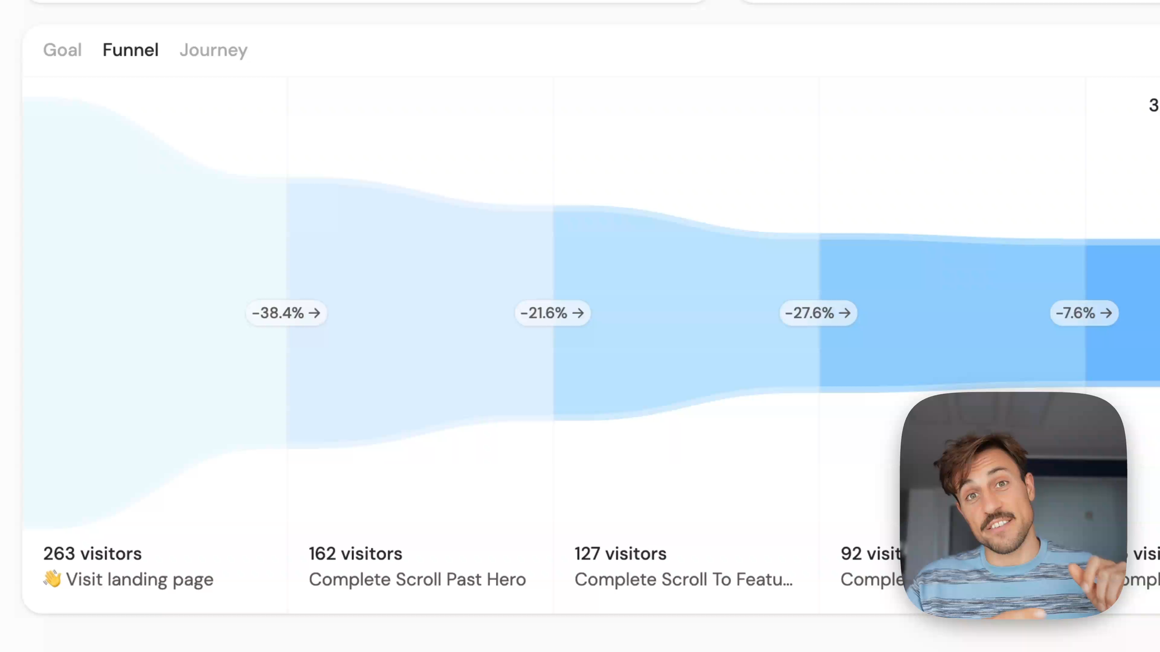Image resolution: width=1160 pixels, height=652 pixels.
Task: Select the Visit landing page step label
Action: point(140,580)
